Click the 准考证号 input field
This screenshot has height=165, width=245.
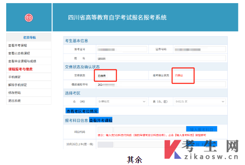coord(122,50)
